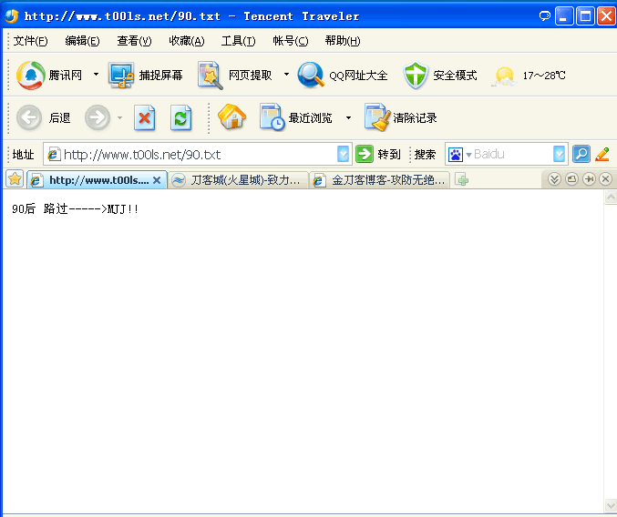The width and height of the screenshot is (617, 517).
Task: Click the tab list double-chevron icon
Action: pos(554,179)
